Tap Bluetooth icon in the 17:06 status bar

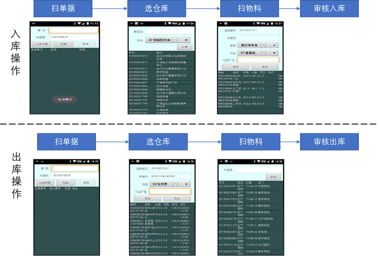coord(165,24)
